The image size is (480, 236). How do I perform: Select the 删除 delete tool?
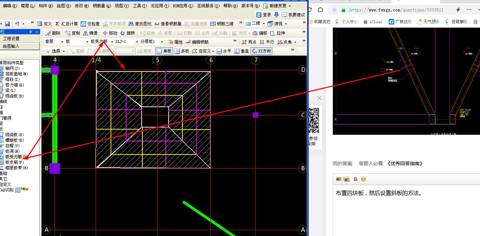(53, 33)
